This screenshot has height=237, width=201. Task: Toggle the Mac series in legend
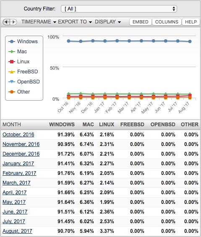pos(18,52)
